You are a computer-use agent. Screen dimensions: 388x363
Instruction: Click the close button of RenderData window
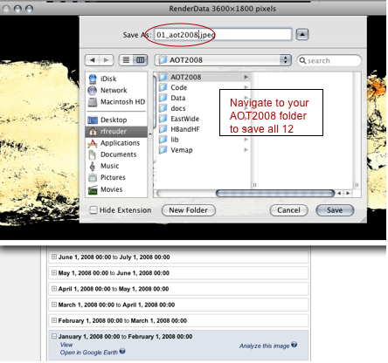pyautogui.click(x=6, y=9)
